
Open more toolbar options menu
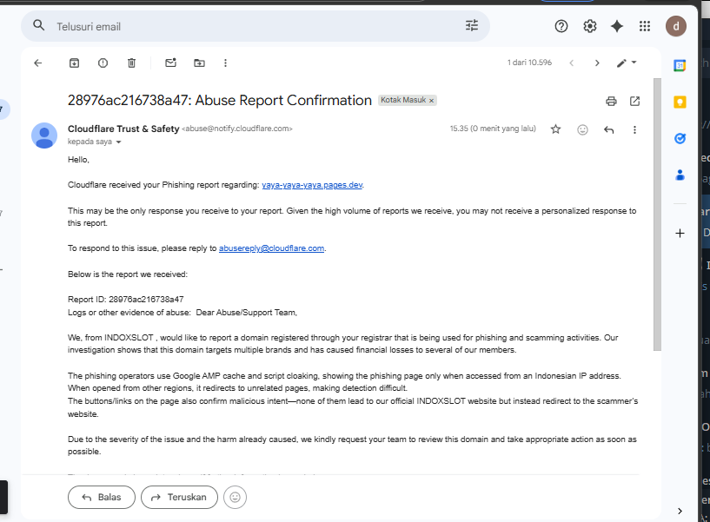225,63
